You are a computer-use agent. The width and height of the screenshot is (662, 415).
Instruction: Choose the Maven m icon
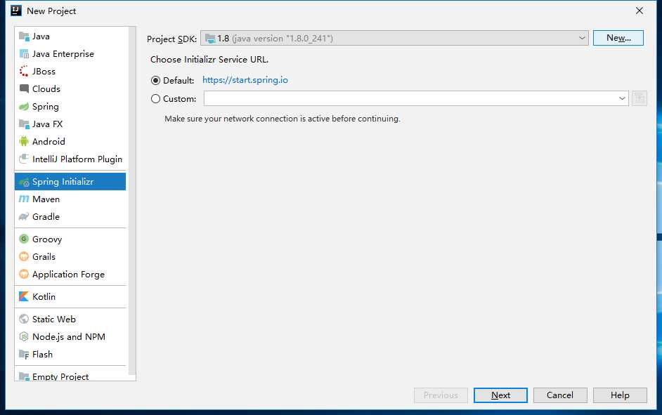pyautogui.click(x=24, y=199)
